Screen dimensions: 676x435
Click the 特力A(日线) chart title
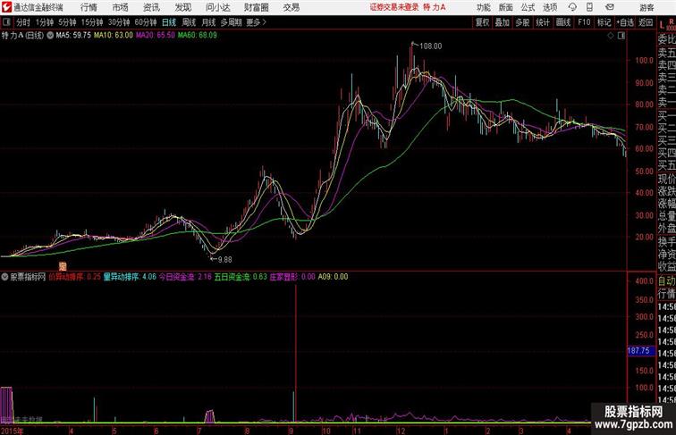click(23, 36)
